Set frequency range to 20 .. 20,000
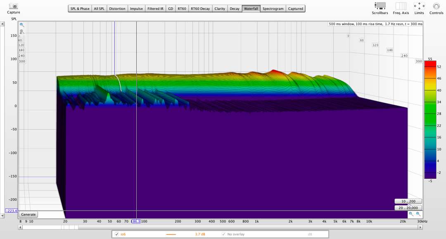Image resolution: width=446 pixels, height=239 pixels. 408,208
